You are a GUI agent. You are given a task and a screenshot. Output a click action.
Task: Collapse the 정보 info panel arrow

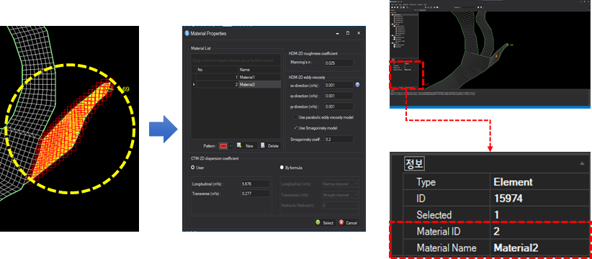click(582, 163)
